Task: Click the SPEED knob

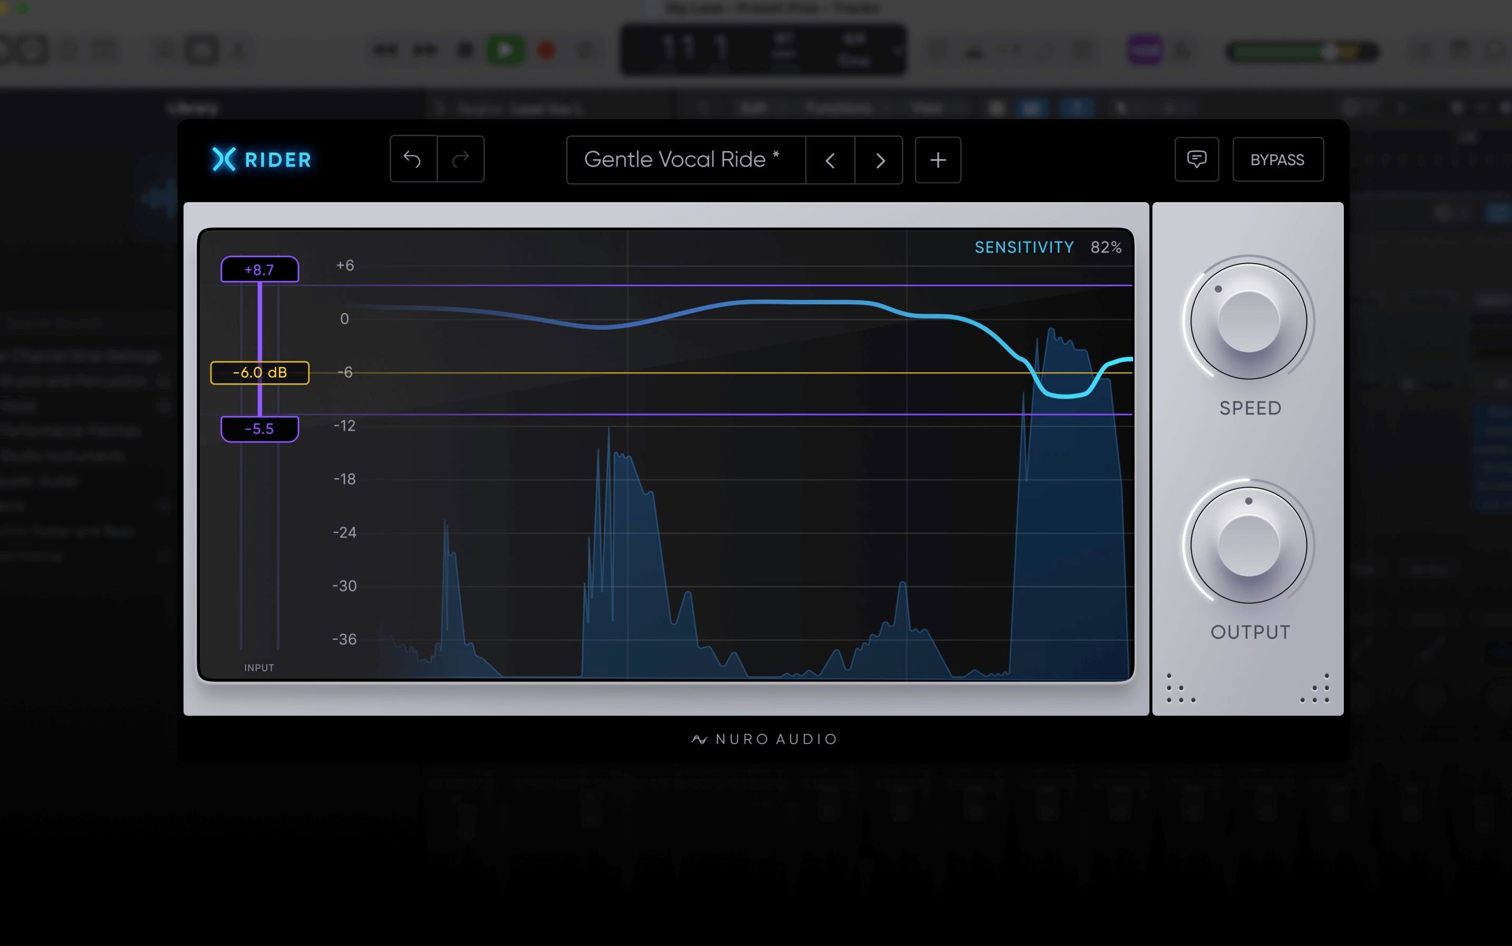Action: 1248,321
